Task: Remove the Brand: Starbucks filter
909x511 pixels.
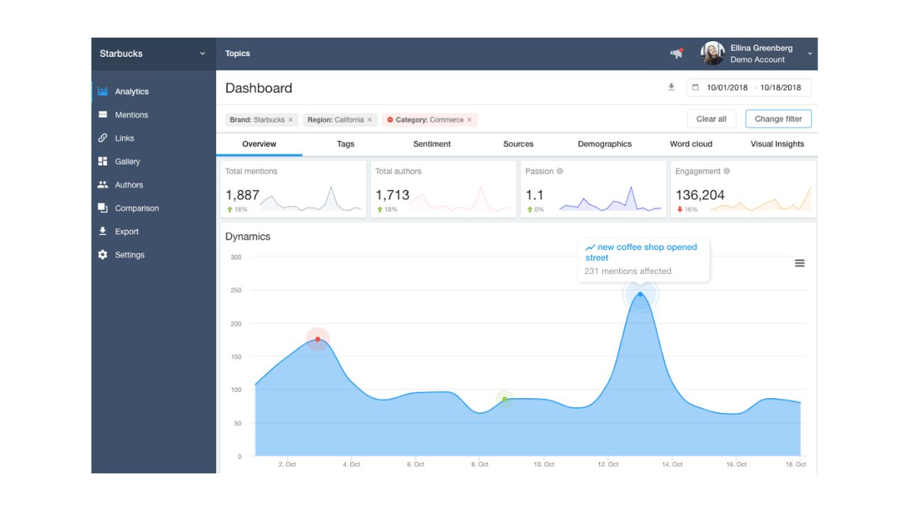Action: pos(290,120)
